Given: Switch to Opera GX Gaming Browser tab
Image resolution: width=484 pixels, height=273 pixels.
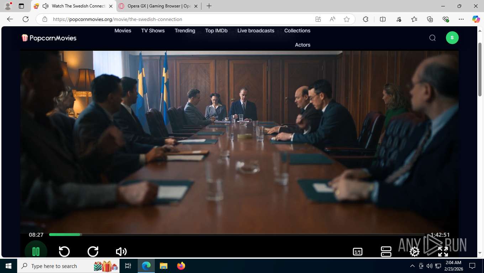Looking at the screenshot, I should pos(159,6).
